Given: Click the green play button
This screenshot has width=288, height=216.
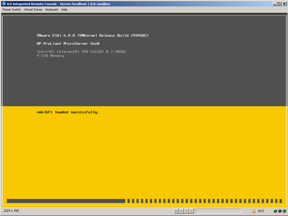Looking at the screenshot, I should coord(186,211).
